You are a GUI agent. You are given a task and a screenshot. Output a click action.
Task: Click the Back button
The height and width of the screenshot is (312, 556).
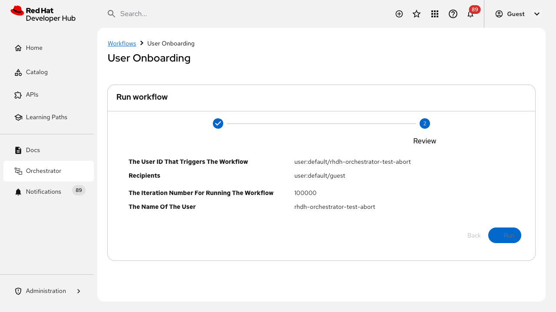[474, 235]
